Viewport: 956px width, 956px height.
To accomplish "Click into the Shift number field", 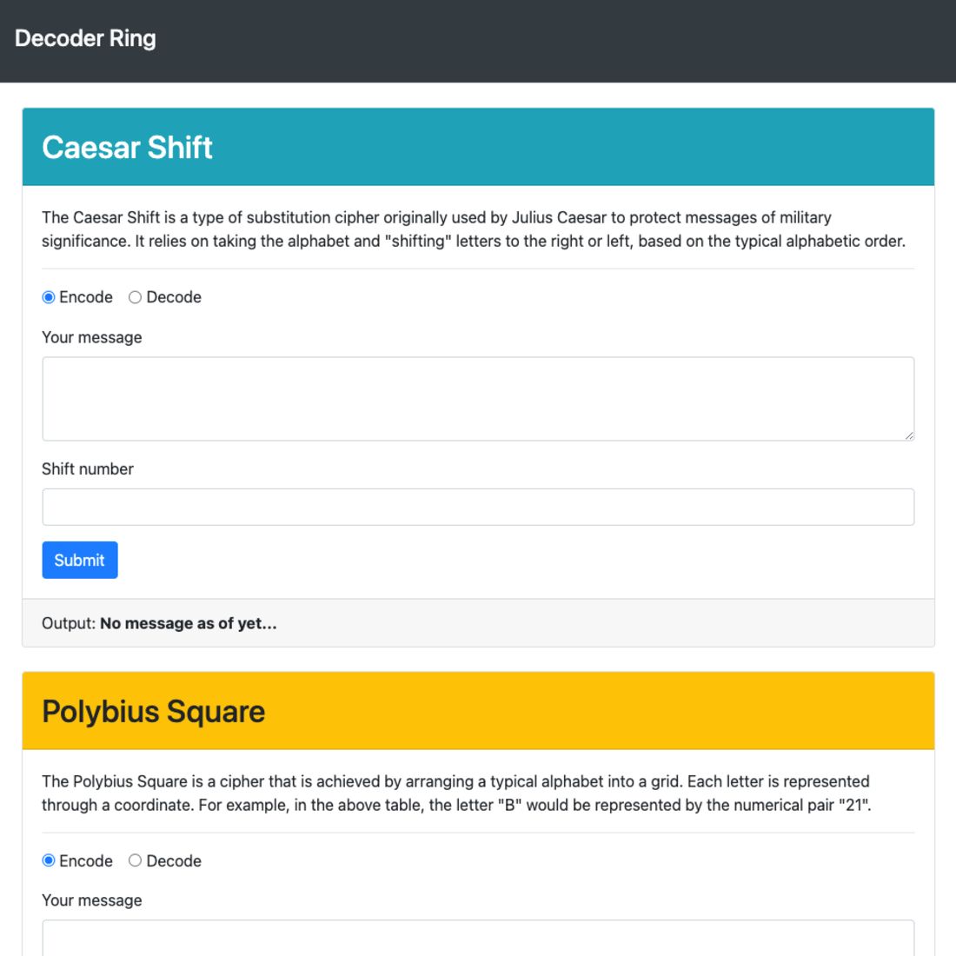I will [478, 507].
